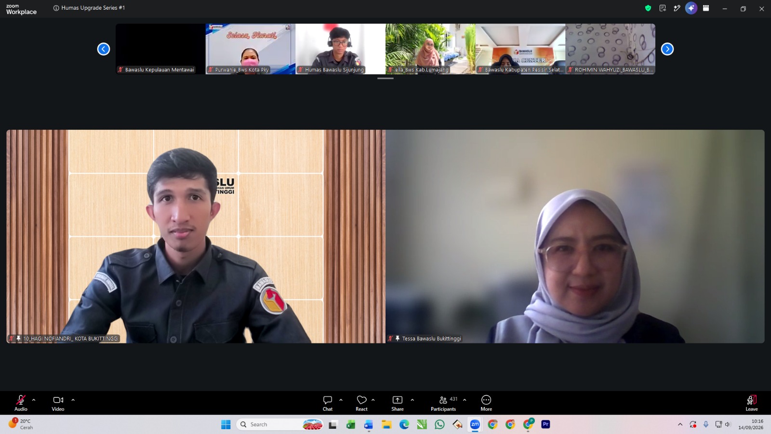Show next participant thumbnails

point(667,49)
